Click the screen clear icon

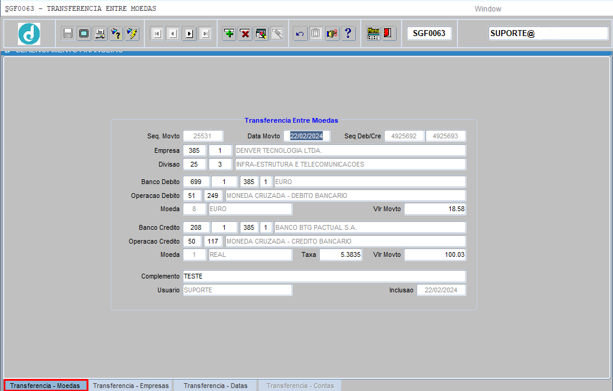84,34
